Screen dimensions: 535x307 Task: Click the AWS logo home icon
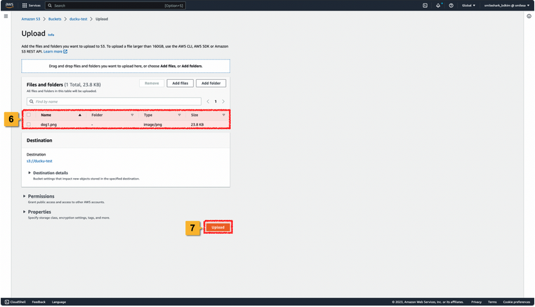[x=9, y=5]
